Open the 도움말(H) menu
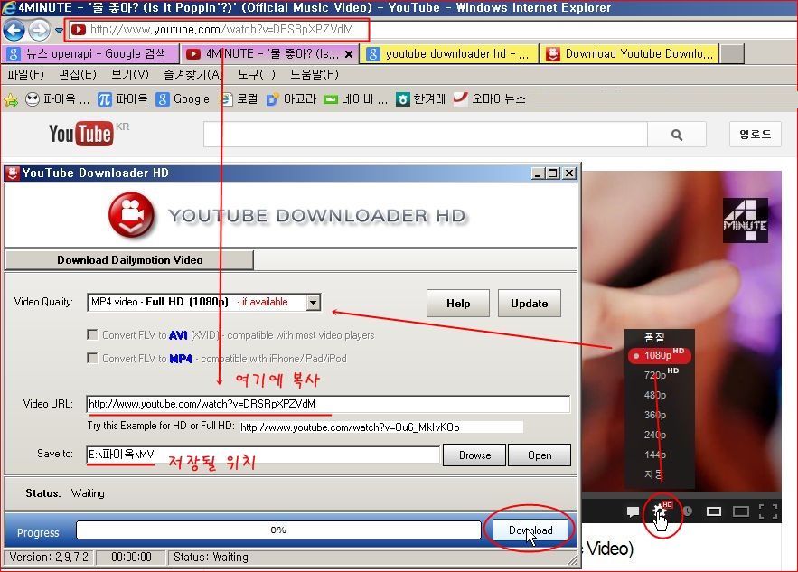 [x=314, y=75]
